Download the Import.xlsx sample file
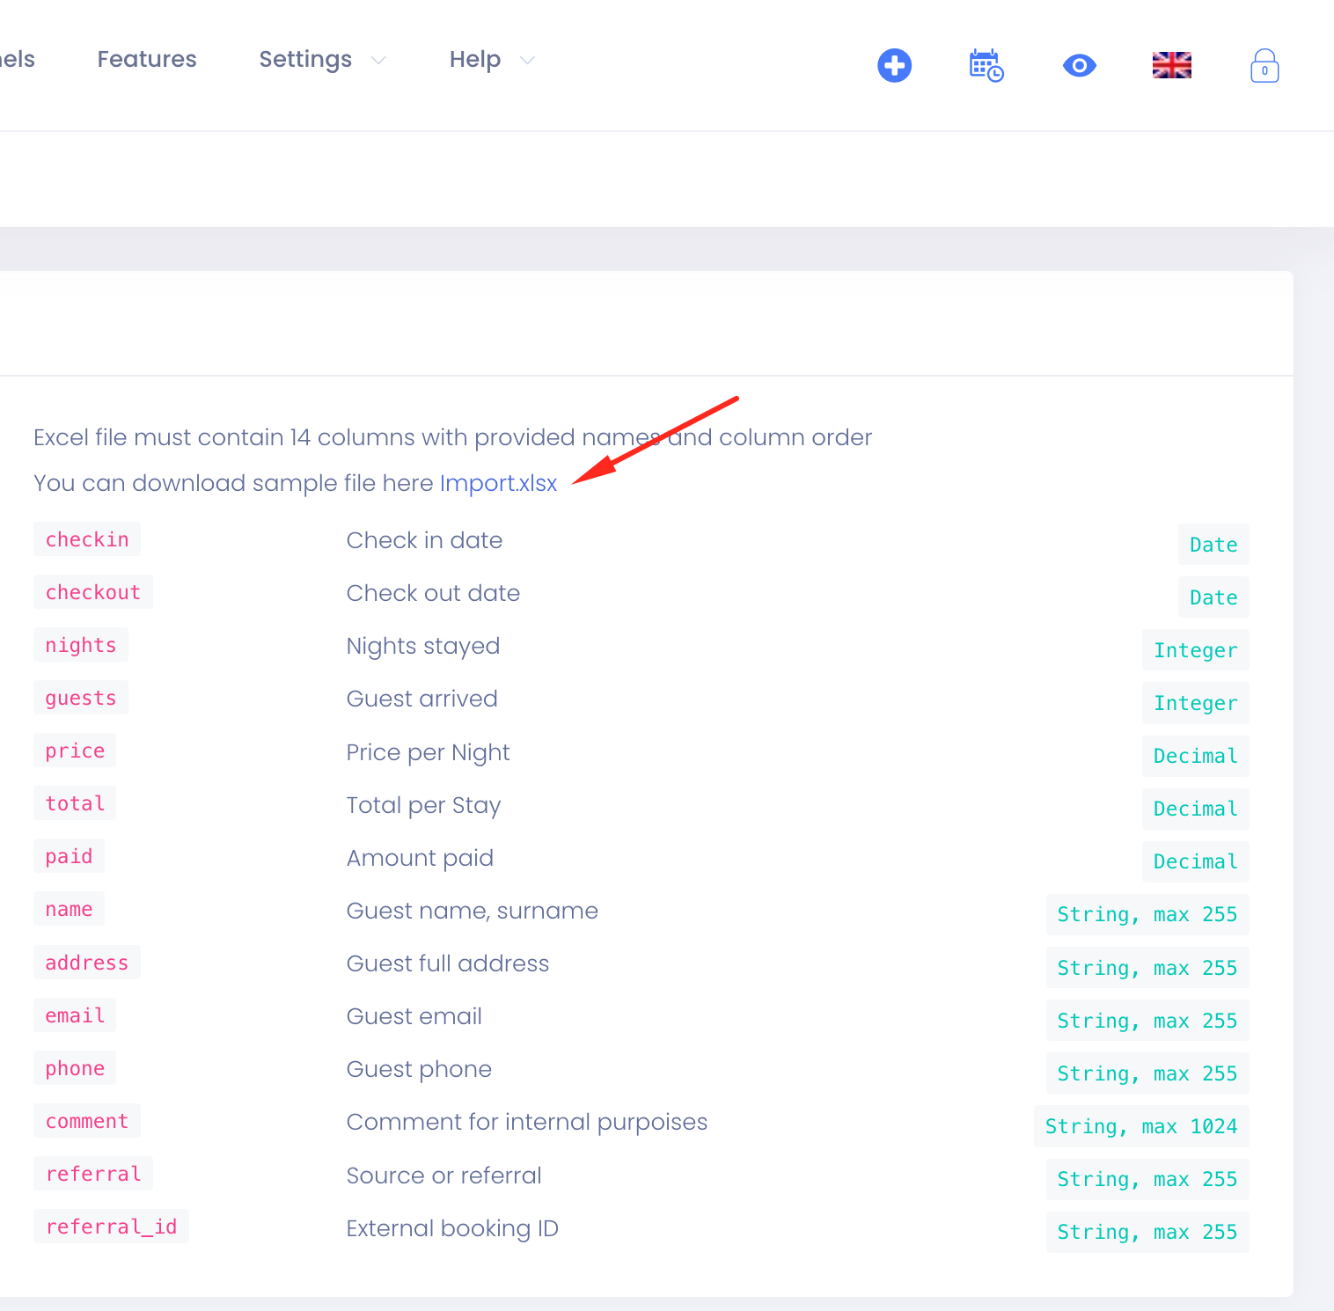This screenshot has width=1334, height=1311. pyautogui.click(x=498, y=483)
